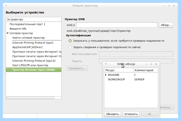Image resolution: width=181 pixels, height=121 pixels.
Task: Minimize the SMB-обзор dialog
Action: tap(146, 64)
